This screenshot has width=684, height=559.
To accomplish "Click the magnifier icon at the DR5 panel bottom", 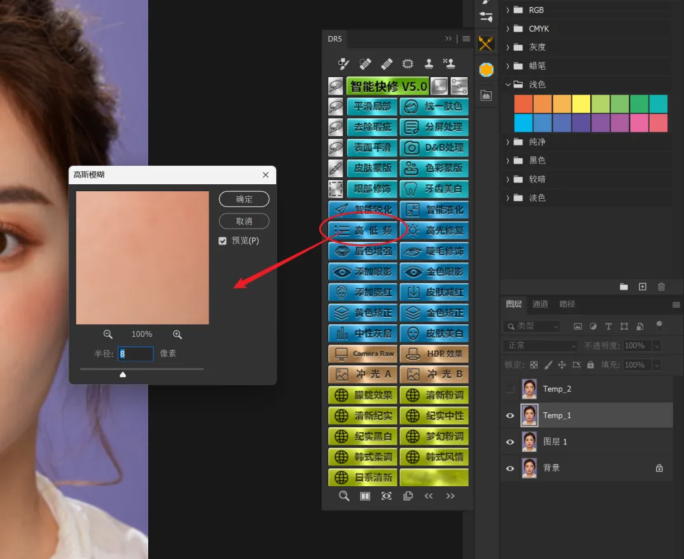I will click(x=344, y=496).
